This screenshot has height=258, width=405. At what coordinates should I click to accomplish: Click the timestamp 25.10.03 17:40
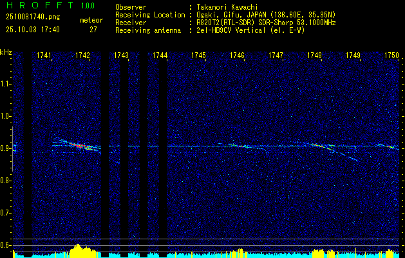pos(33,30)
